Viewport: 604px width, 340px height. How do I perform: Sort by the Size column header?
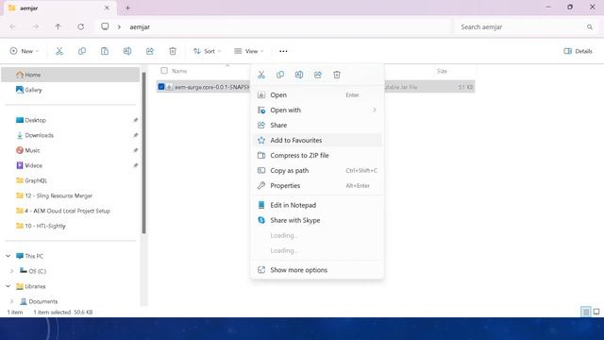point(442,71)
